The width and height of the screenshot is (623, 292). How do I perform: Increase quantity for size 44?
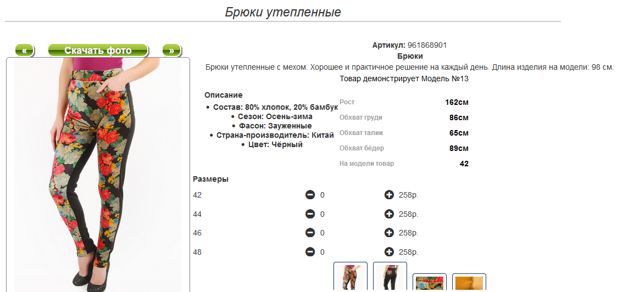389,214
